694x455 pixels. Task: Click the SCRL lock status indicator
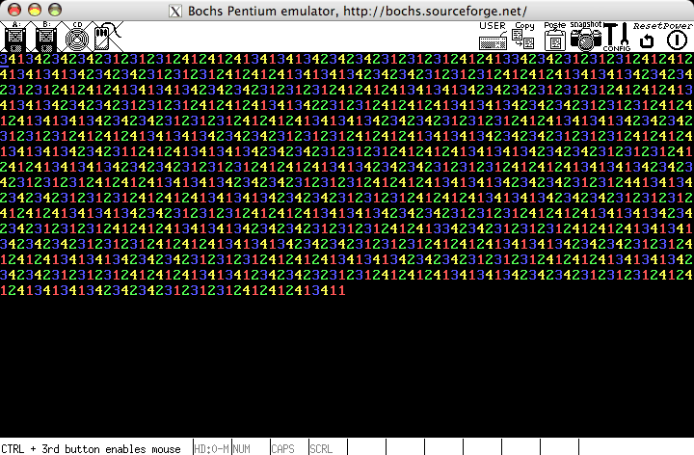click(321, 448)
